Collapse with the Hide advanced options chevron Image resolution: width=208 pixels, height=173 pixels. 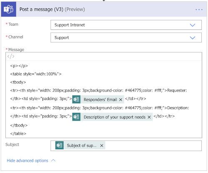tap(53, 161)
